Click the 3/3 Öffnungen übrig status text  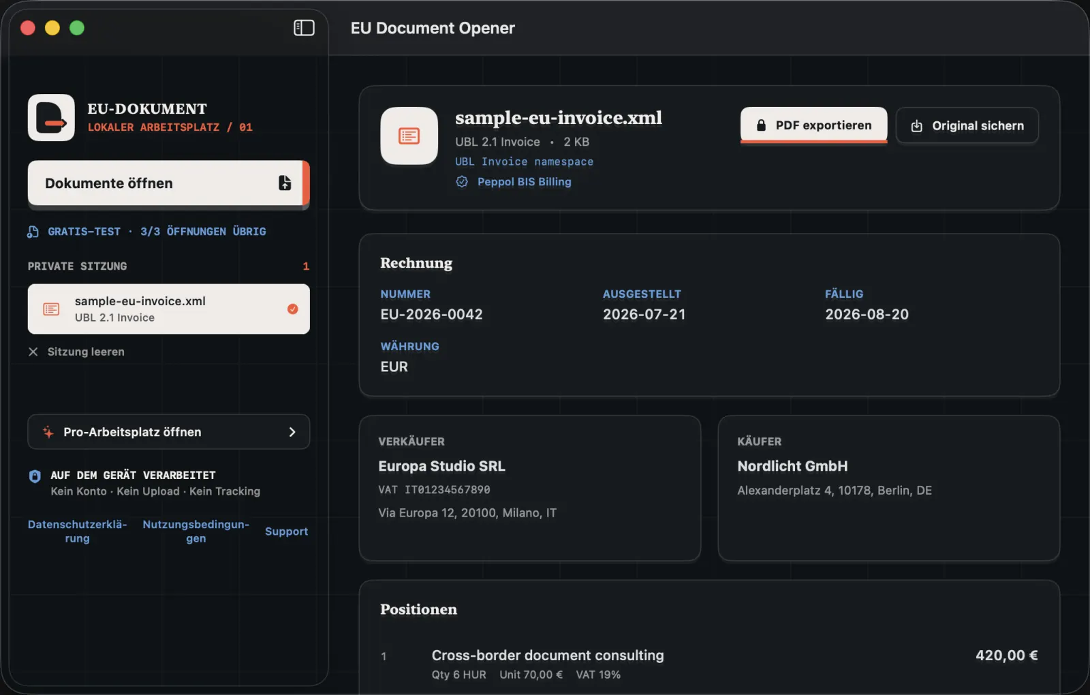[x=203, y=232]
